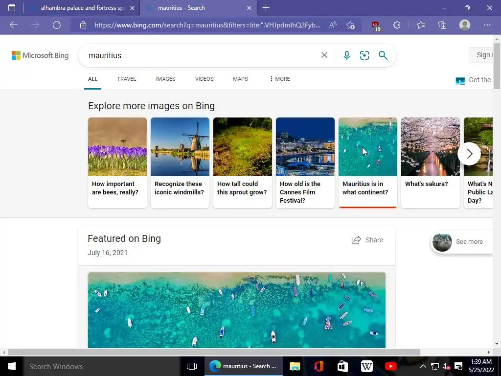Click the vertical scrollbar thumb
Screen dimensions: 501x376
pyautogui.click(x=497, y=66)
